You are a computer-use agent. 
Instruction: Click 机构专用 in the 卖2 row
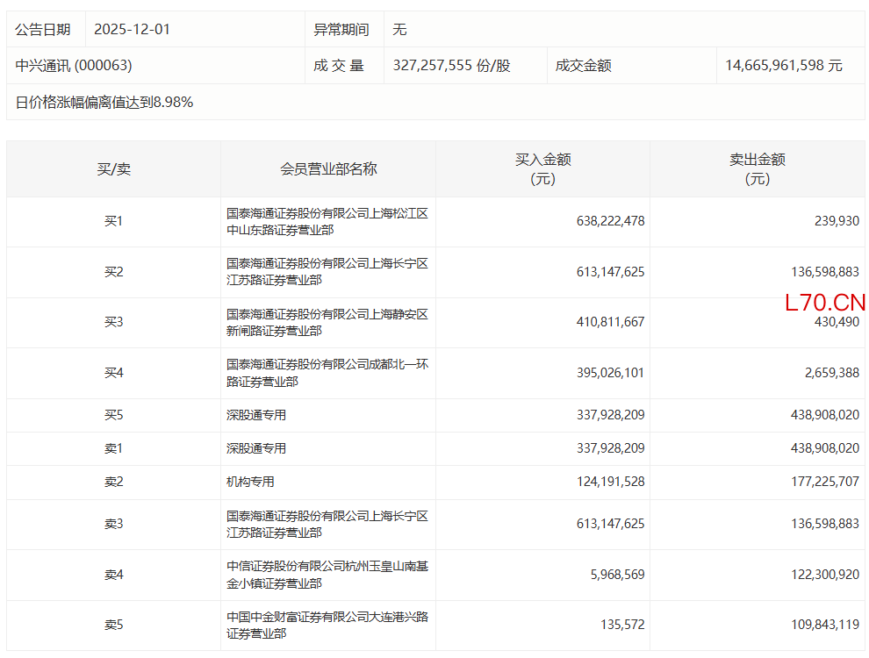click(x=250, y=482)
